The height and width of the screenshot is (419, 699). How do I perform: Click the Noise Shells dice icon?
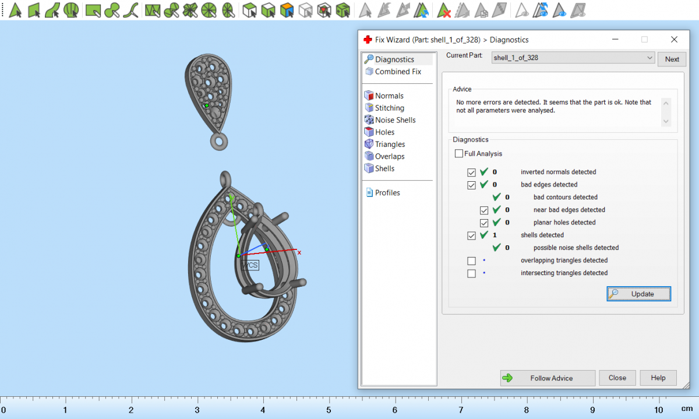coord(369,120)
